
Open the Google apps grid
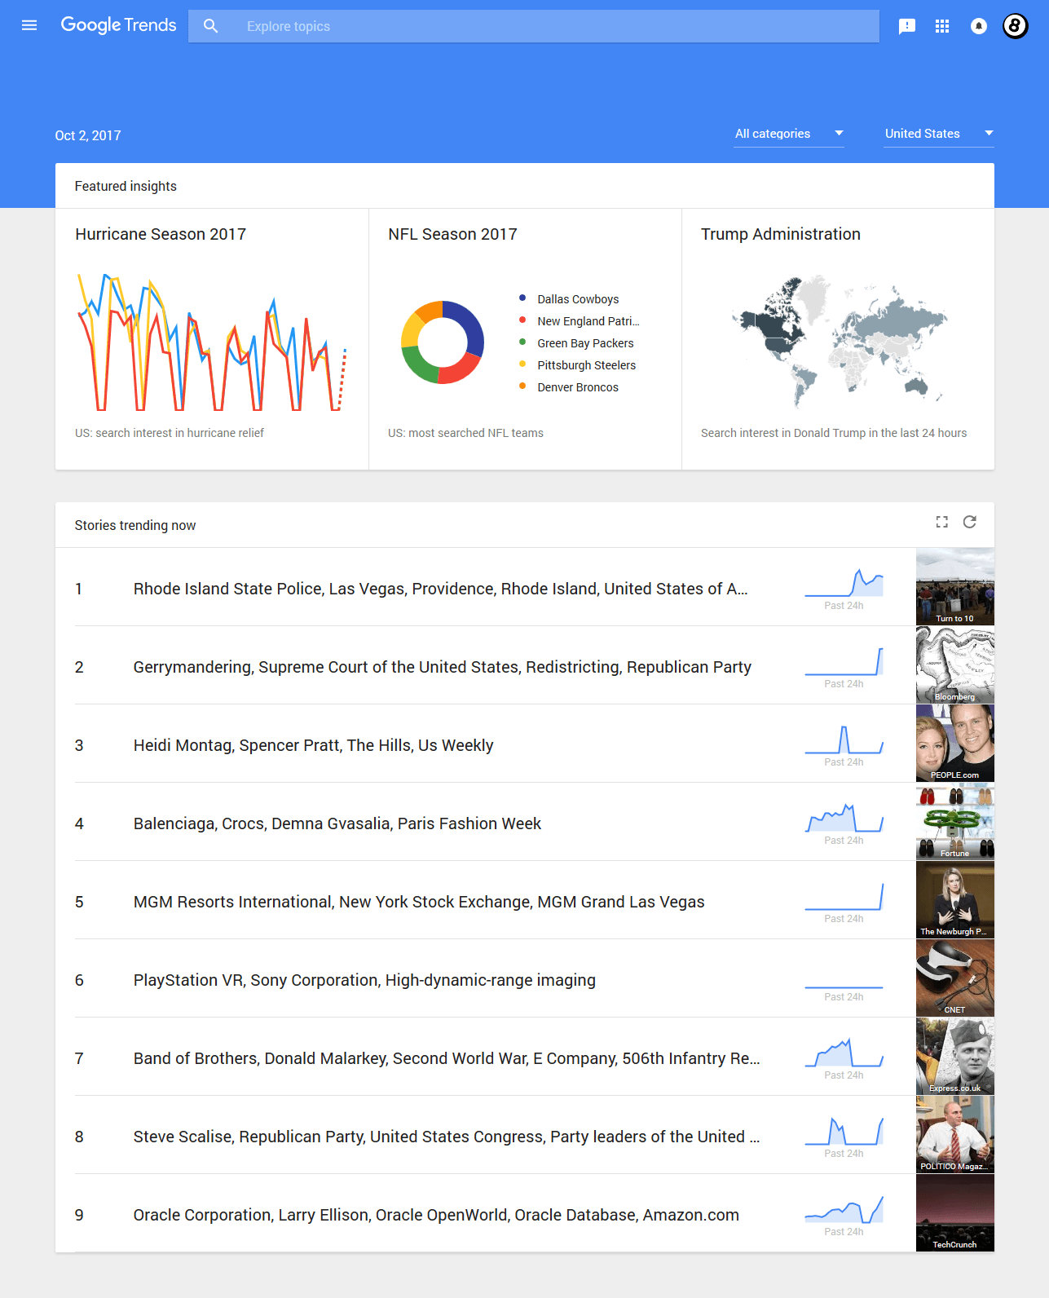(x=942, y=26)
